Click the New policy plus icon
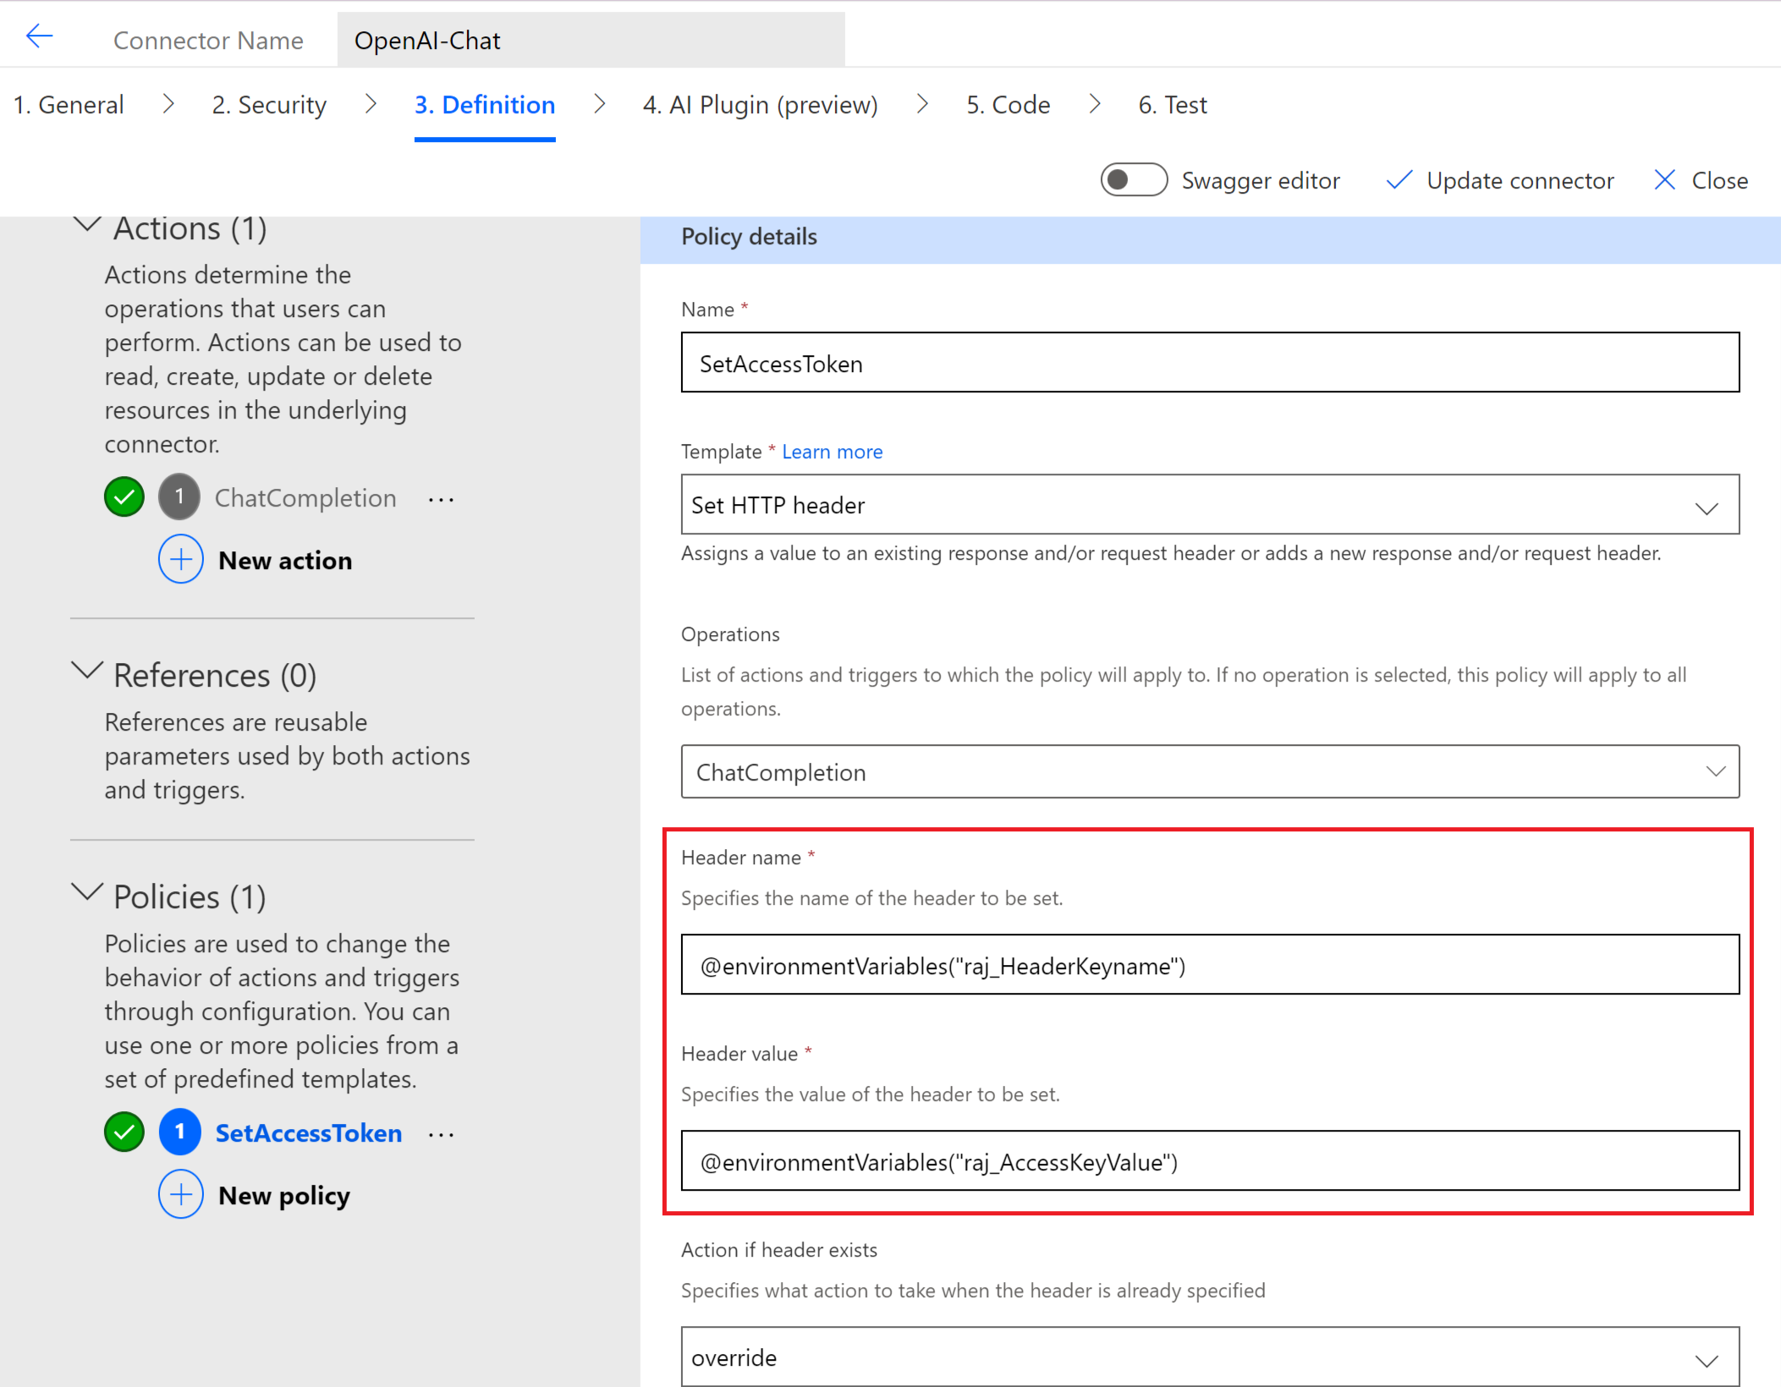The image size is (1781, 1387). 180,1194
